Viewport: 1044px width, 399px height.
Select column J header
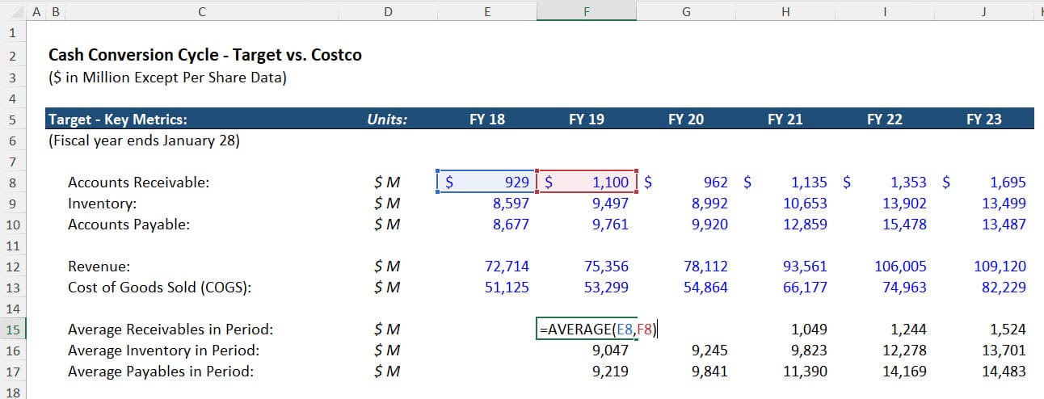click(984, 11)
